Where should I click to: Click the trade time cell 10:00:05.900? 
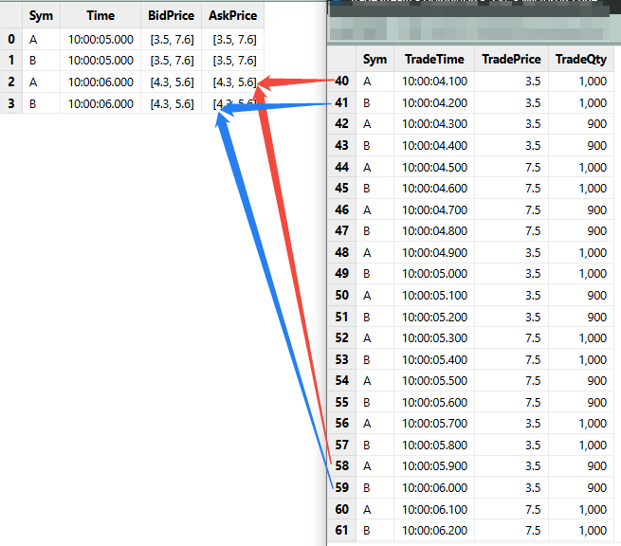(x=434, y=466)
